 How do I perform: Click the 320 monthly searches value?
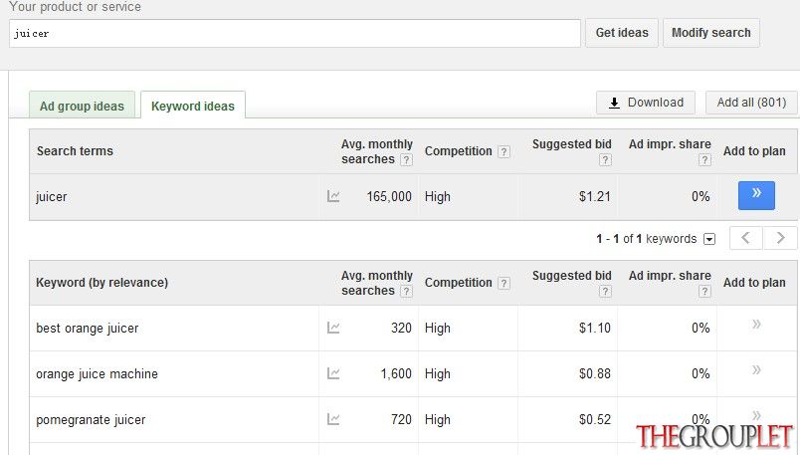pyautogui.click(x=401, y=328)
